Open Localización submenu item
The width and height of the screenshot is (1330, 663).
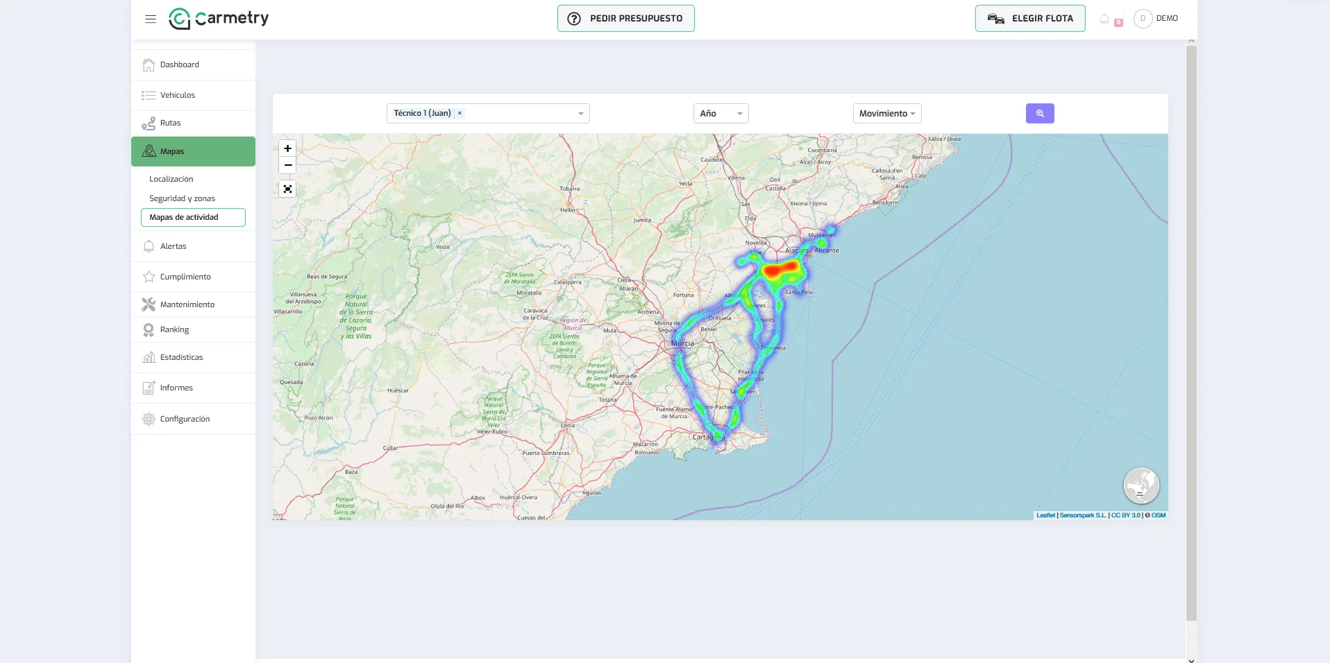click(x=171, y=179)
